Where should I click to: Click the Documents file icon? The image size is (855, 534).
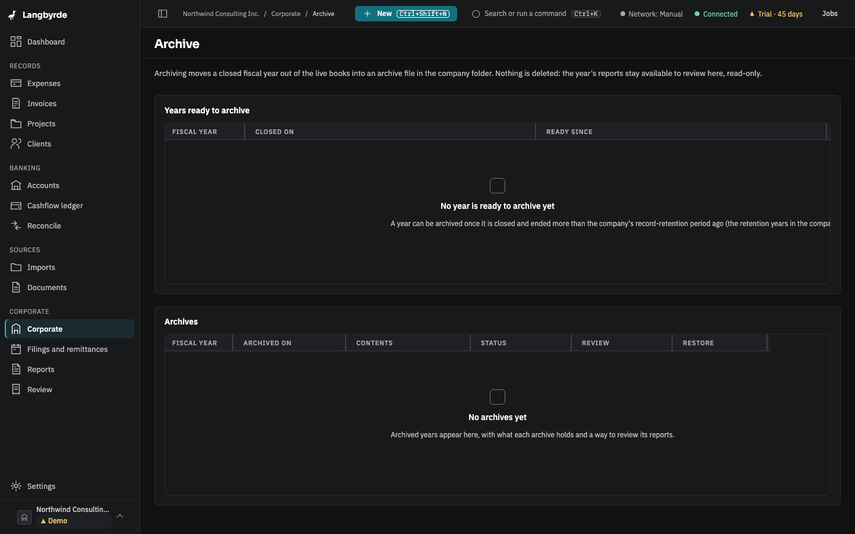coord(16,287)
